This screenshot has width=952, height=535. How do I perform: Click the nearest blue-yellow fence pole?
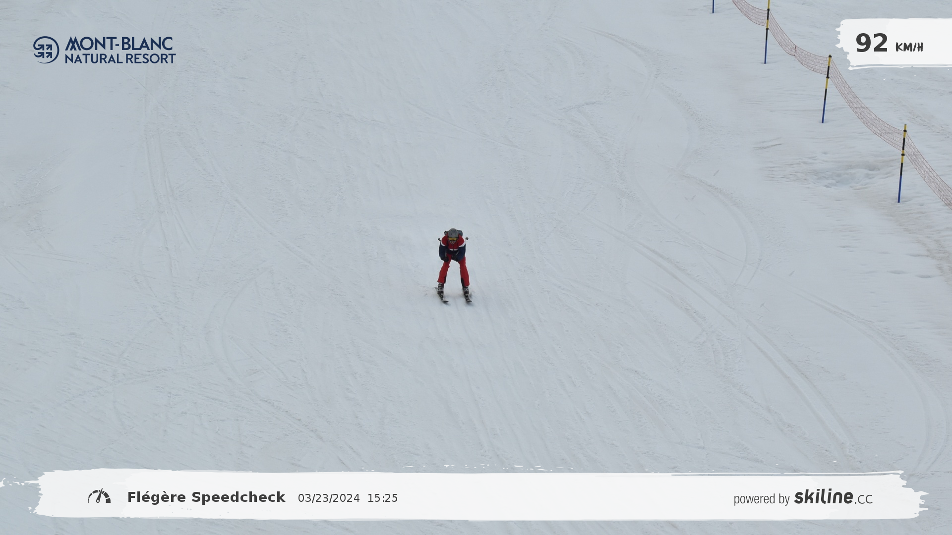coord(902,163)
